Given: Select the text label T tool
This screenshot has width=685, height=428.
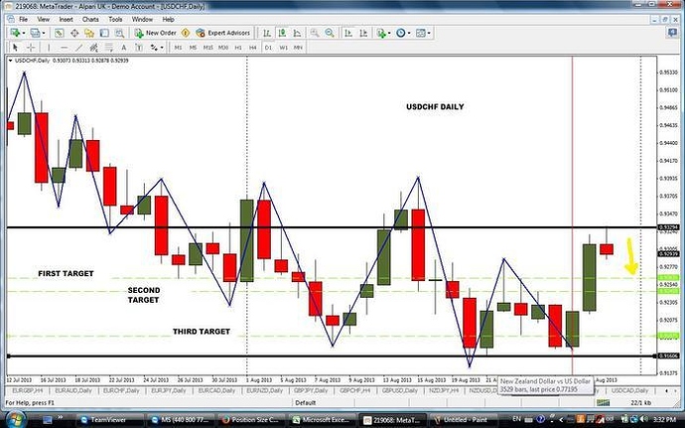Looking at the screenshot, I should tap(139, 48).
